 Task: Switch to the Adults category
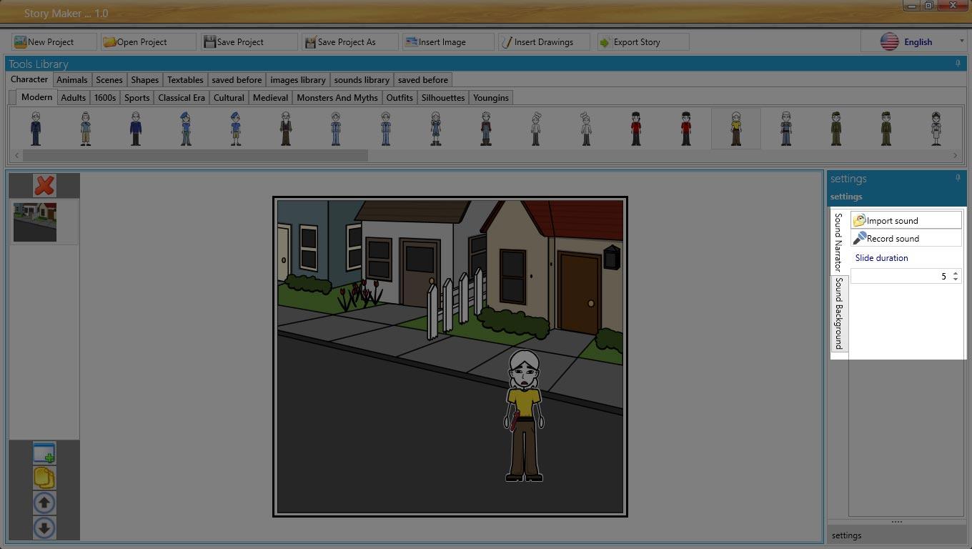click(x=74, y=98)
